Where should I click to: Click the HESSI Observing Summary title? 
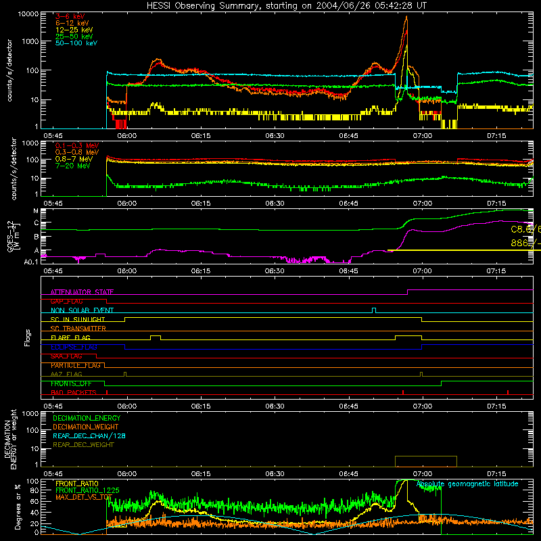click(286, 6)
